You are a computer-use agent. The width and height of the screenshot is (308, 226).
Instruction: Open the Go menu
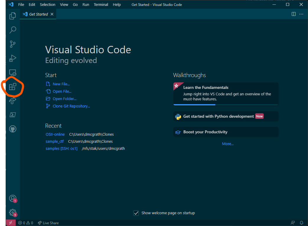pyautogui.click(x=75, y=4)
